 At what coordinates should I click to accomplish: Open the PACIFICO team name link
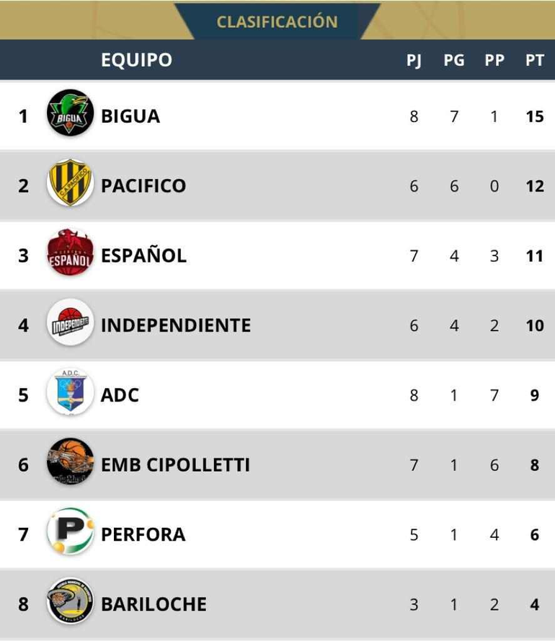pos(143,186)
